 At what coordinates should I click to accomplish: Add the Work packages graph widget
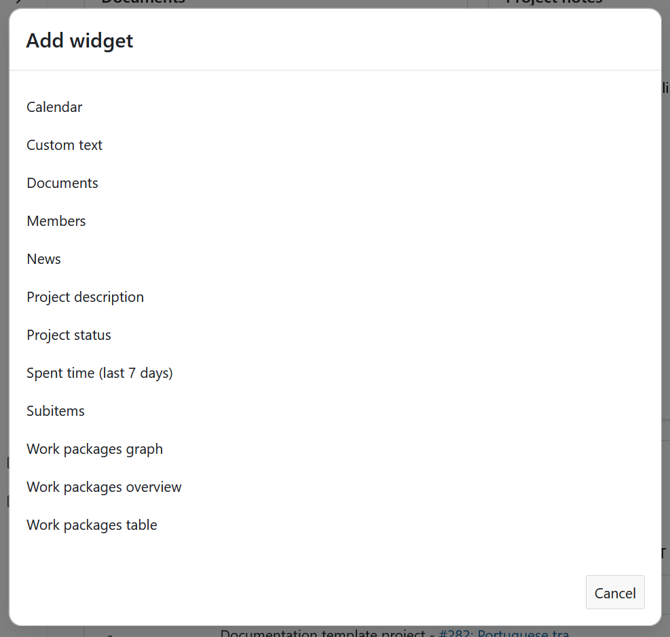pyautogui.click(x=94, y=448)
